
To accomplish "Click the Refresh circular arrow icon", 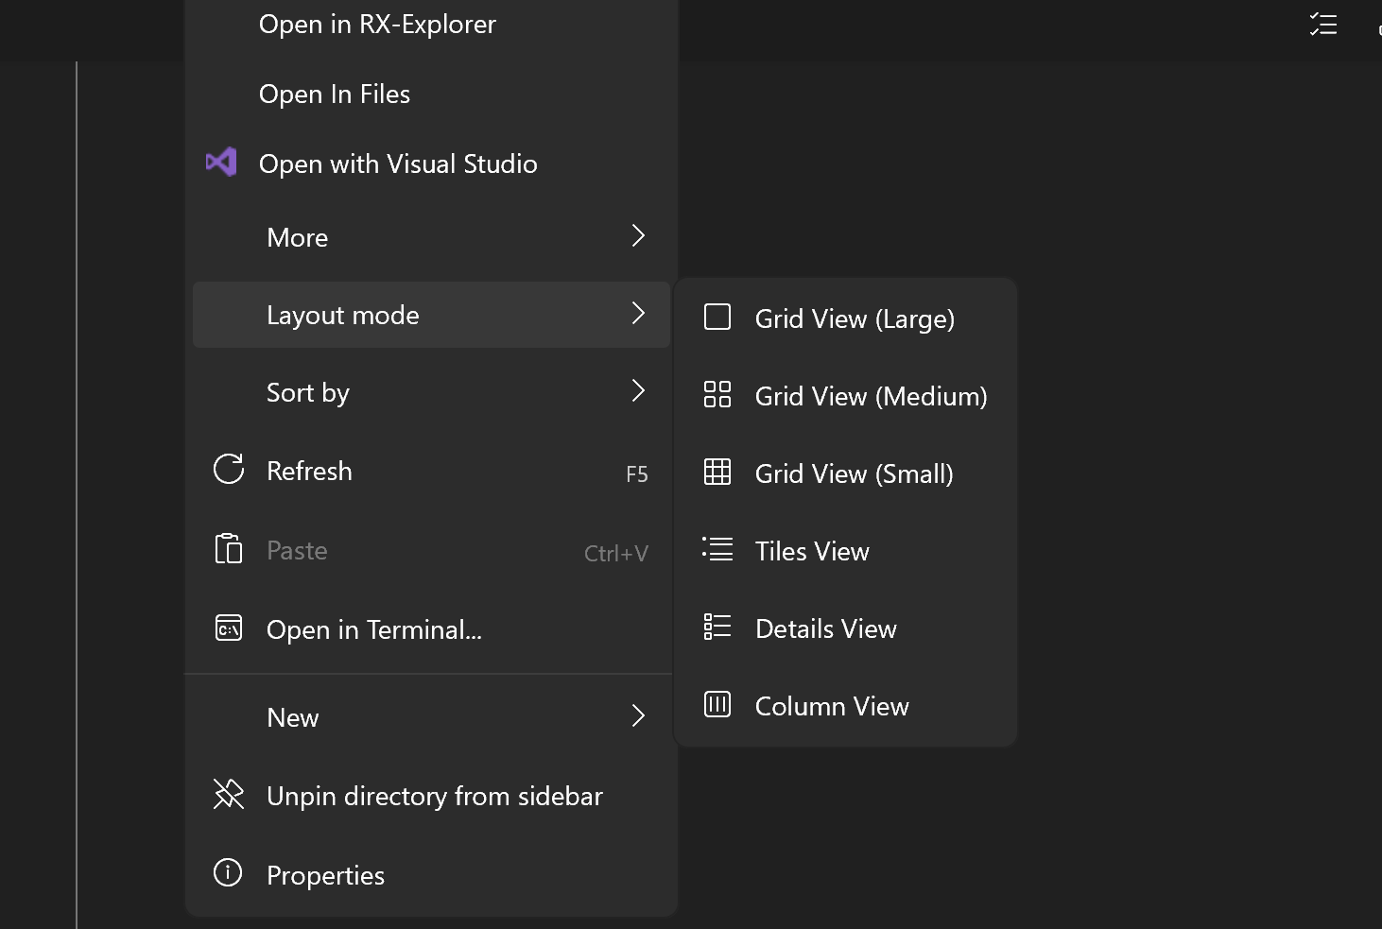I will pyautogui.click(x=229, y=470).
